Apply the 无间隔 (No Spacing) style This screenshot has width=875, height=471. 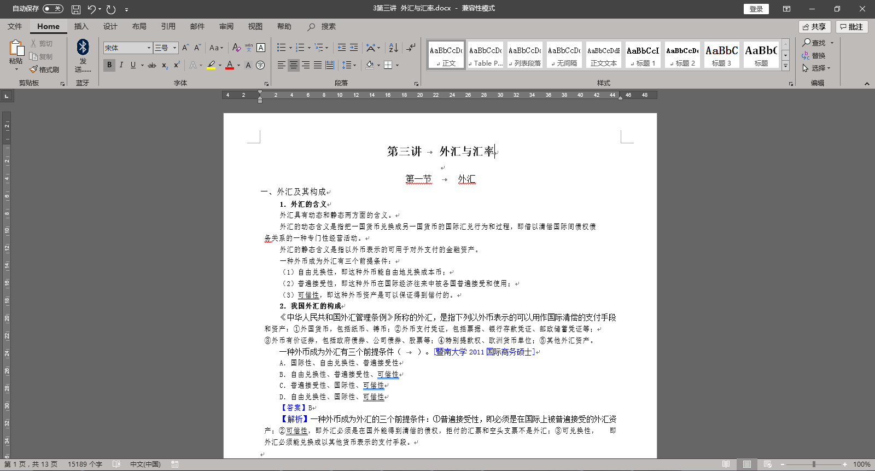click(x=564, y=55)
